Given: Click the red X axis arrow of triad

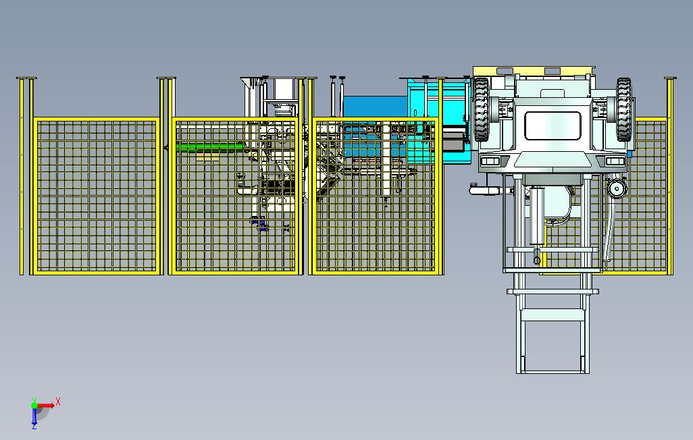Looking at the screenshot, I should (x=45, y=405).
